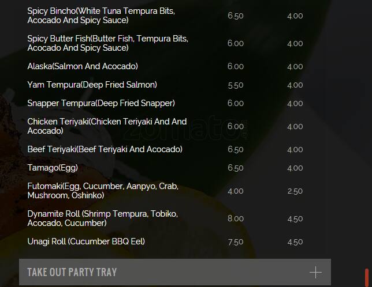Choose the Beef Teriyaki roll entry
This screenshot has height=287, width=372.
(105, 149)
